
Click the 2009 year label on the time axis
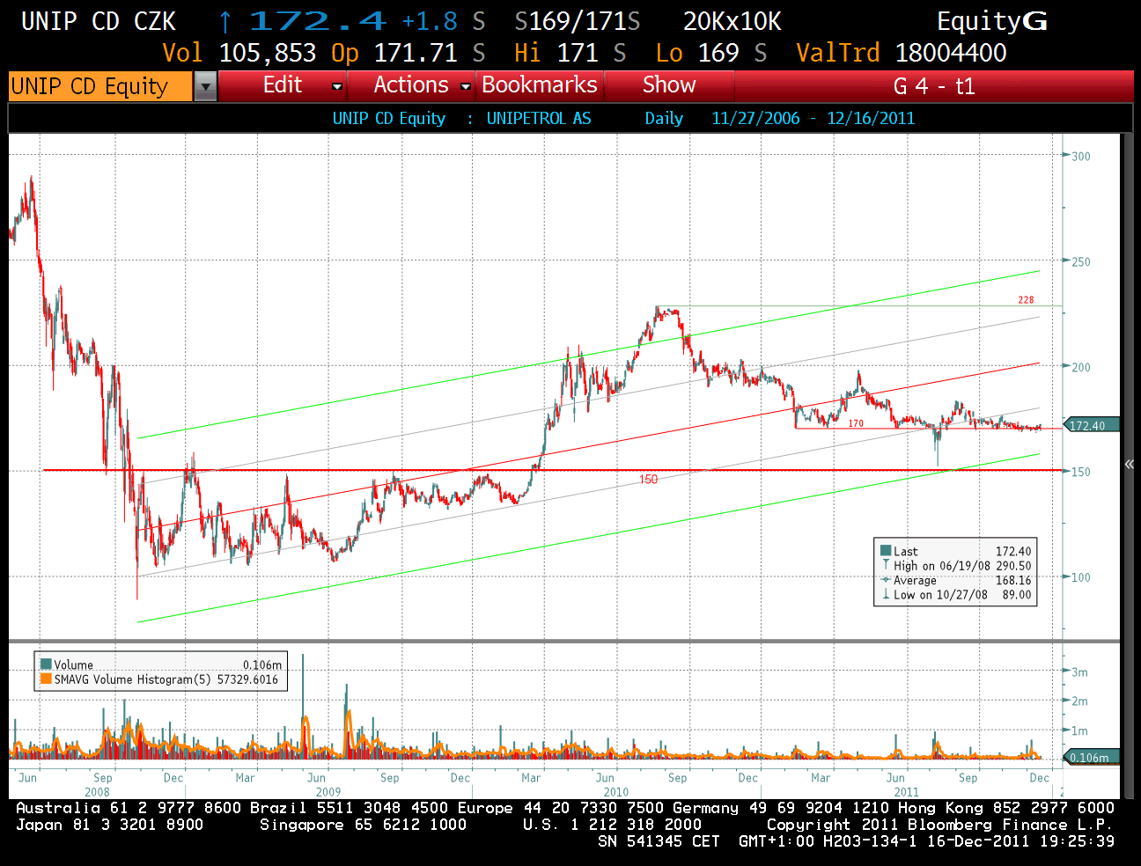(328, 792)
